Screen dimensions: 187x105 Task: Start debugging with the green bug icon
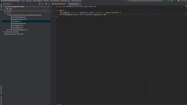169,1
